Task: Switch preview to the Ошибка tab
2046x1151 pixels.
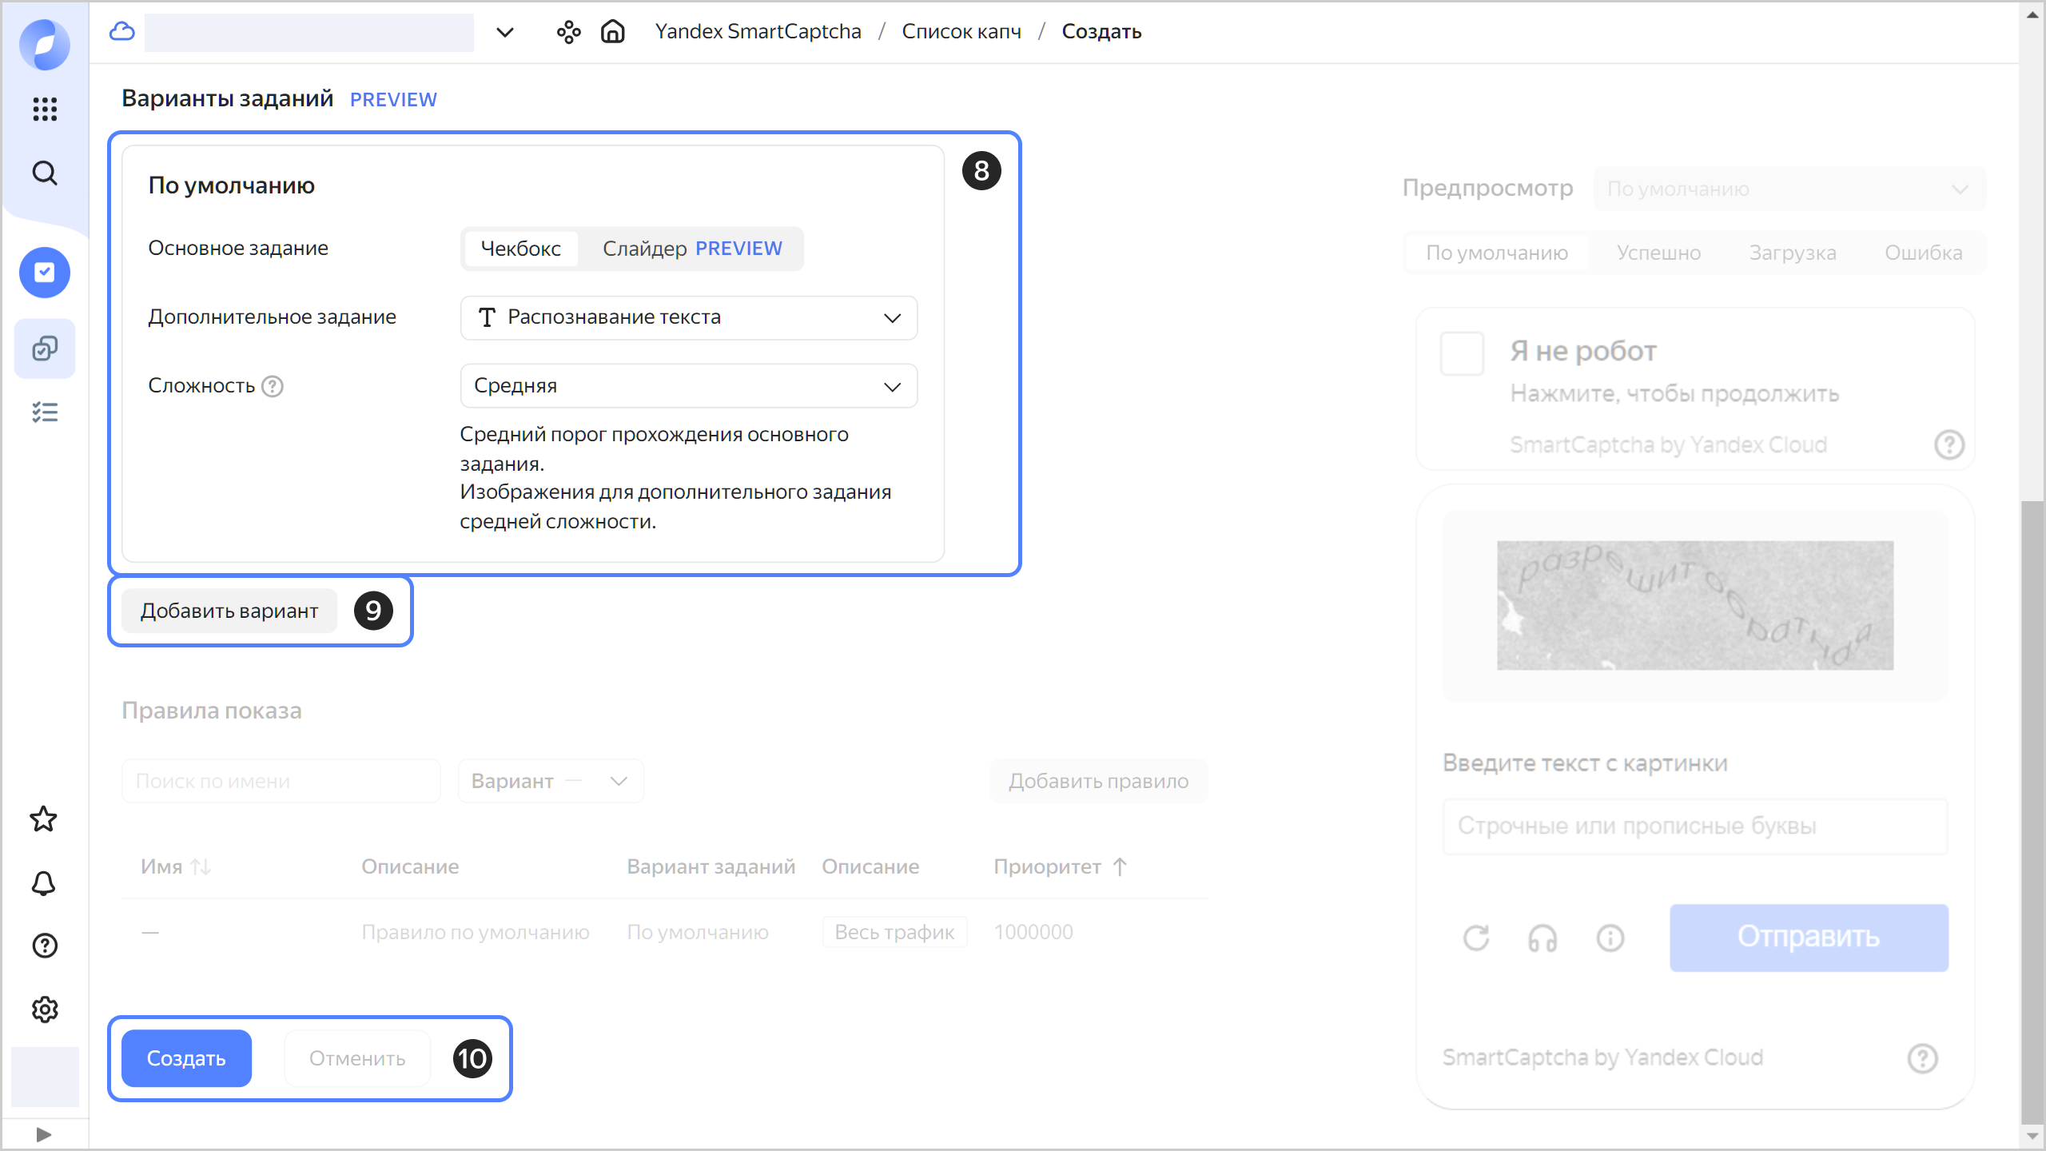Action: click(1923, 253)
